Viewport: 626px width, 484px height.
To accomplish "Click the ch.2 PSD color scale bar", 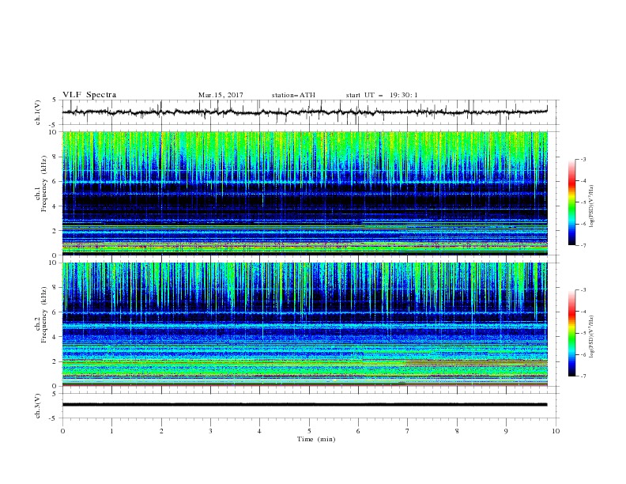I will click(572, 333).
